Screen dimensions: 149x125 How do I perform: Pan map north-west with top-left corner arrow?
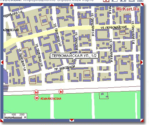pyautogui.click(x=2, y=5)
